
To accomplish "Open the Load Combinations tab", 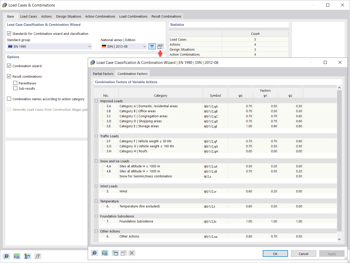I will point(133,16).
